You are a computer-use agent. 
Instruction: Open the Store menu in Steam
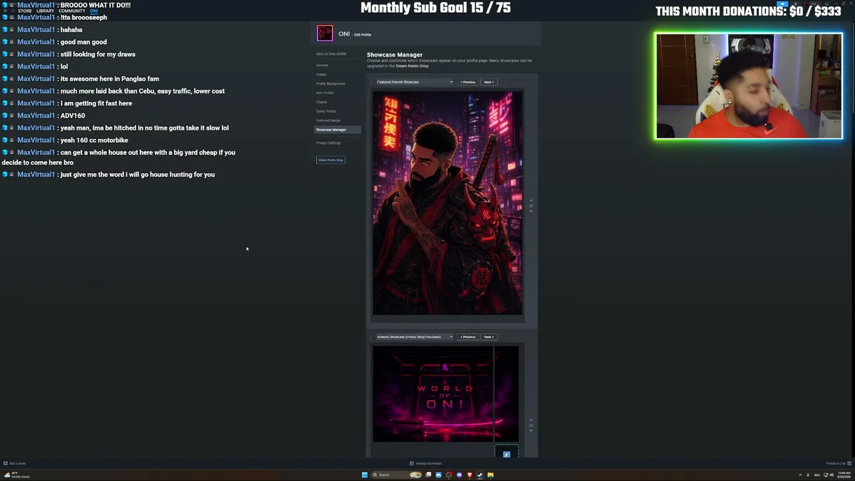click(x=25, y=11)
